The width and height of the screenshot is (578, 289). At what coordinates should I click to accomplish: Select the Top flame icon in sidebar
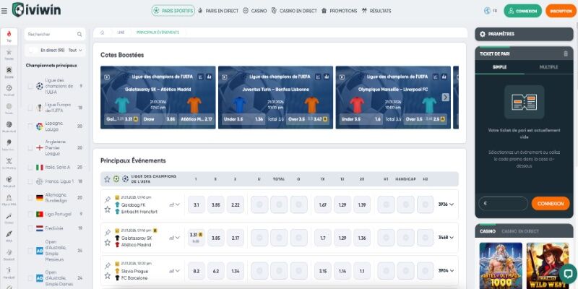click(9, 35)
